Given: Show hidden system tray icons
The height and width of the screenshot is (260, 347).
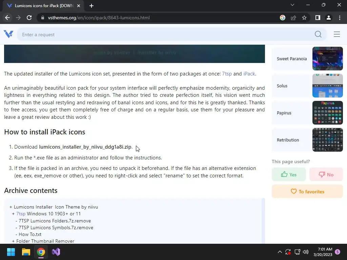Looking at the screenshot, I should click(280, 252).
